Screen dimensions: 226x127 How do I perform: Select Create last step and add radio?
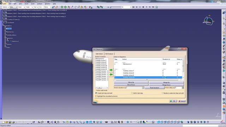(96, 93)
